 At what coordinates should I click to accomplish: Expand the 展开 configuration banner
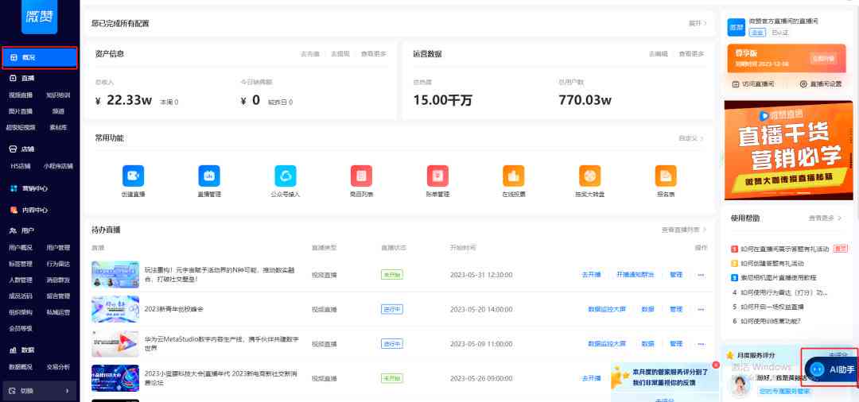point(698,24)
